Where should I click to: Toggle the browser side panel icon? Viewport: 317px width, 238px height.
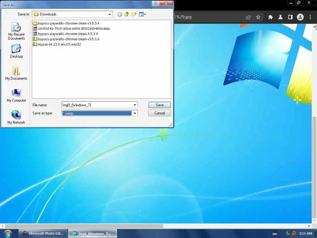290,17
